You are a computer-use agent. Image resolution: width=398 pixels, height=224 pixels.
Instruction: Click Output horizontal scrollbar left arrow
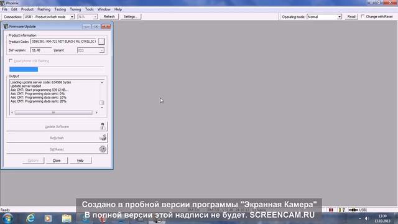(12, 113)
